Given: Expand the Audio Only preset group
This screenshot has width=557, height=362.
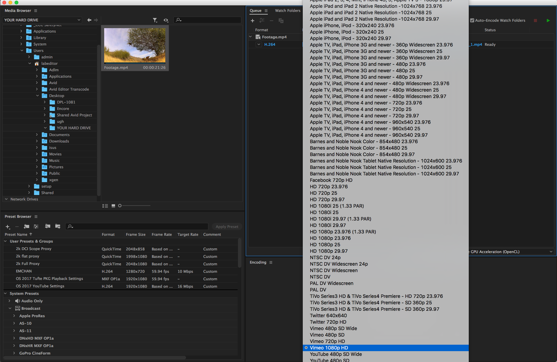Looking at the screenshot, I should [x=10, y=301].
